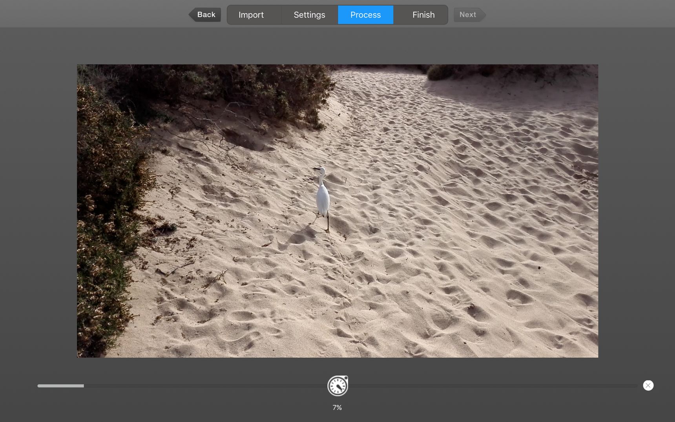Go back with the Back button
The image size is (675, 422).
pos(205,15)
